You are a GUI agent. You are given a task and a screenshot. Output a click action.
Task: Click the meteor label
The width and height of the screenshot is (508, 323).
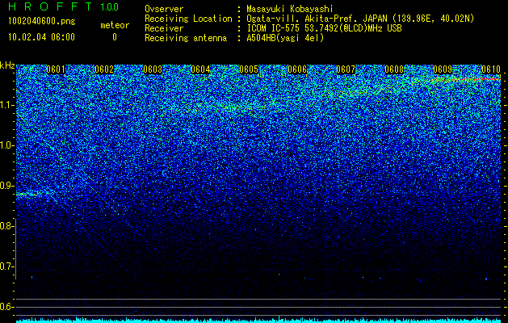pyautogui.click(x=115, y=25)
